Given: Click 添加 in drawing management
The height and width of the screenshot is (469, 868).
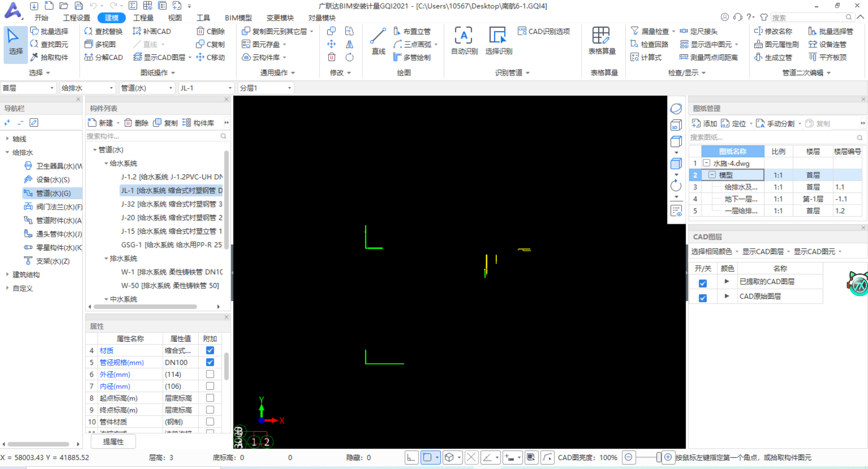Looking at the screenshot, I should [x=704, y=124].
